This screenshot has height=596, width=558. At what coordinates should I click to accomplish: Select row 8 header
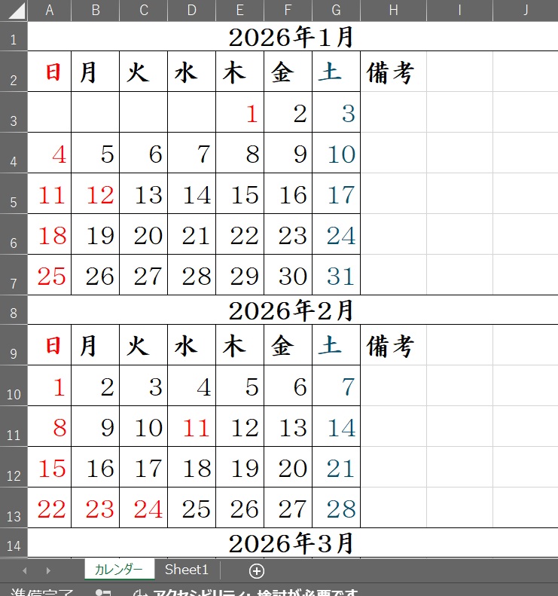click(14, 310)
